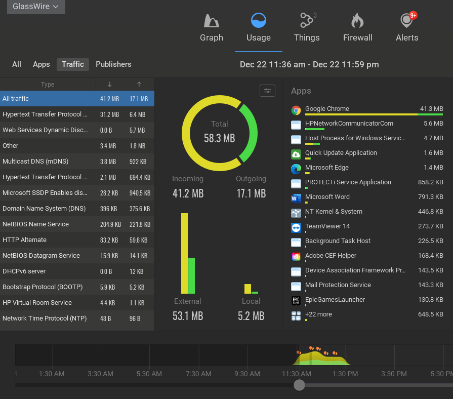Switch to the Apps tab
The image size is (453, 399).
(42, 64)
